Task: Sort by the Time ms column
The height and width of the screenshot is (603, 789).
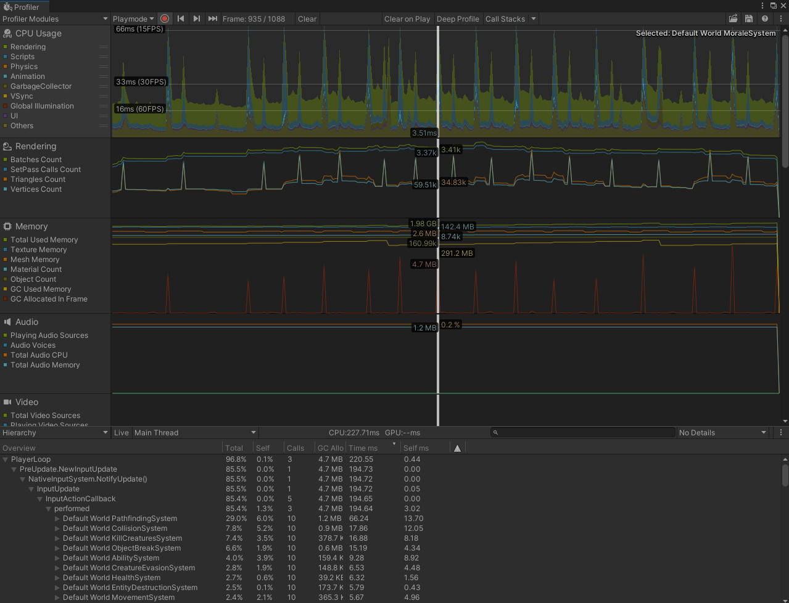Action: coord(363,448)
